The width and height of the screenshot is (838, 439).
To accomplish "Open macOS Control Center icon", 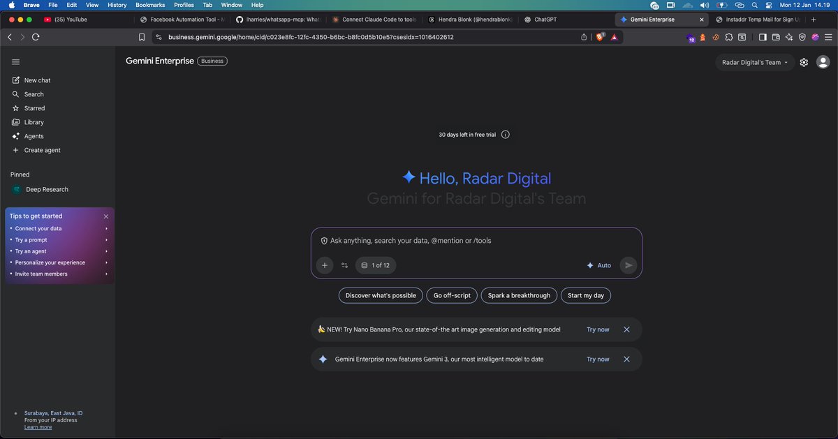I will coord(767,5).
